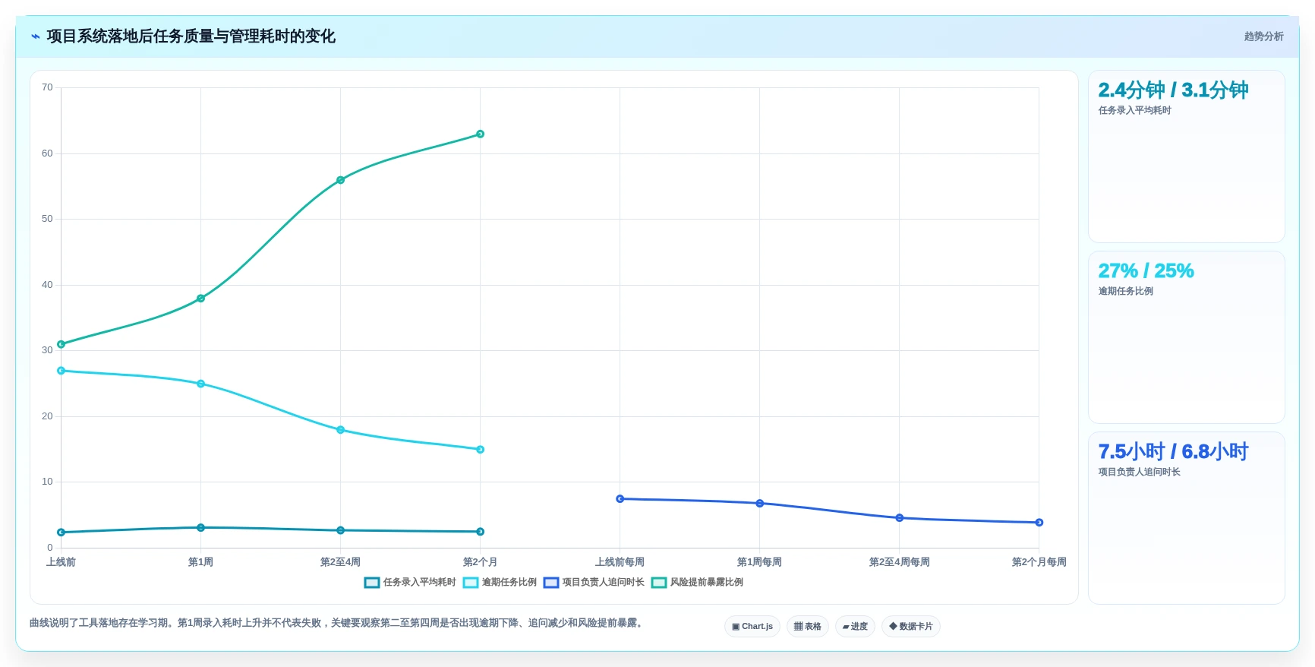Click the x-axis label 第2至4周每周

pos(899,562)
